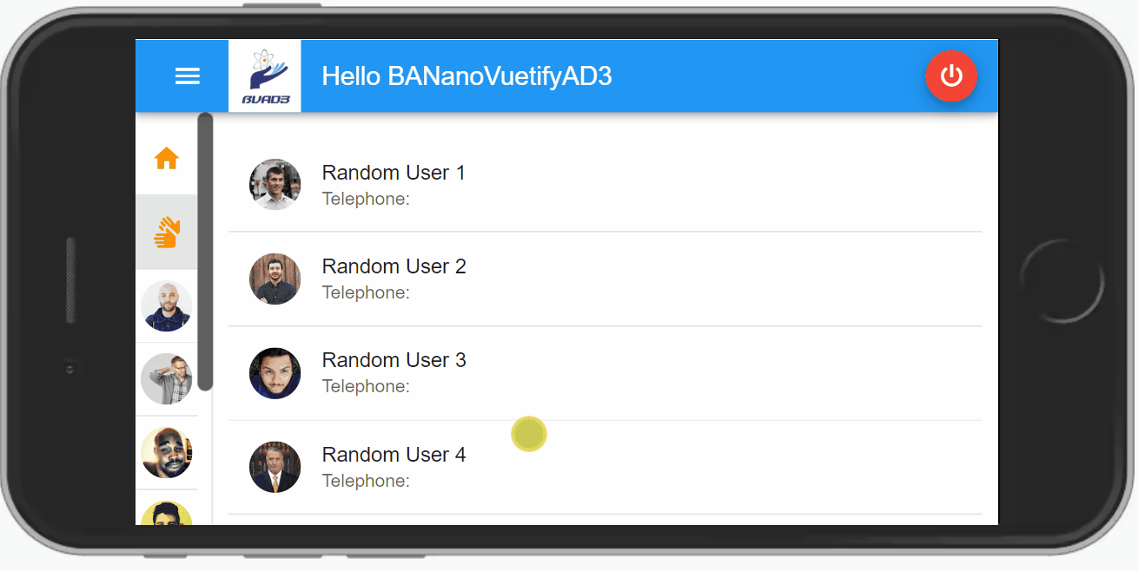Choose the smiling man avatar in sidebar
The width and height of the screenshot is (1138, 571).
tap(166, 452)
